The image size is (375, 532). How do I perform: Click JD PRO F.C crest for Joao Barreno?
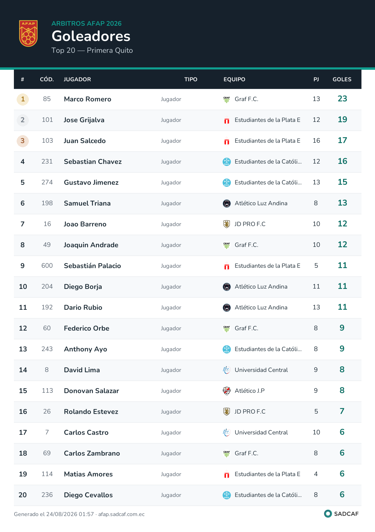click(227, 224)
